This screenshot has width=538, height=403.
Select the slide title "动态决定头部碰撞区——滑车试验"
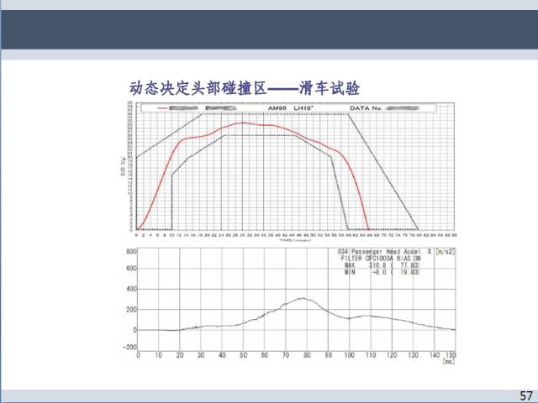(245, 88)
